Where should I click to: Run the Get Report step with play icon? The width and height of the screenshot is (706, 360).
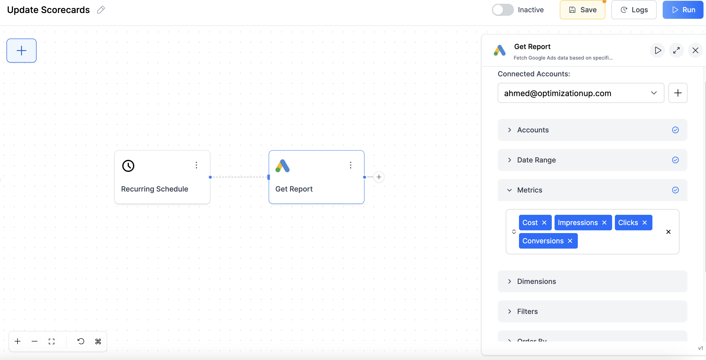pos(657,50)
